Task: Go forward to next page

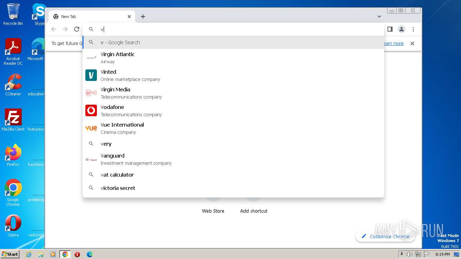Action: (x=65, y=29)
